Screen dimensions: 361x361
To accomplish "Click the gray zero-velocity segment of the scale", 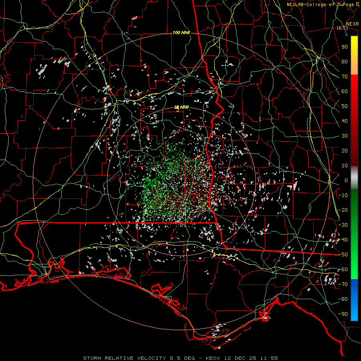I will pos(354,177).
